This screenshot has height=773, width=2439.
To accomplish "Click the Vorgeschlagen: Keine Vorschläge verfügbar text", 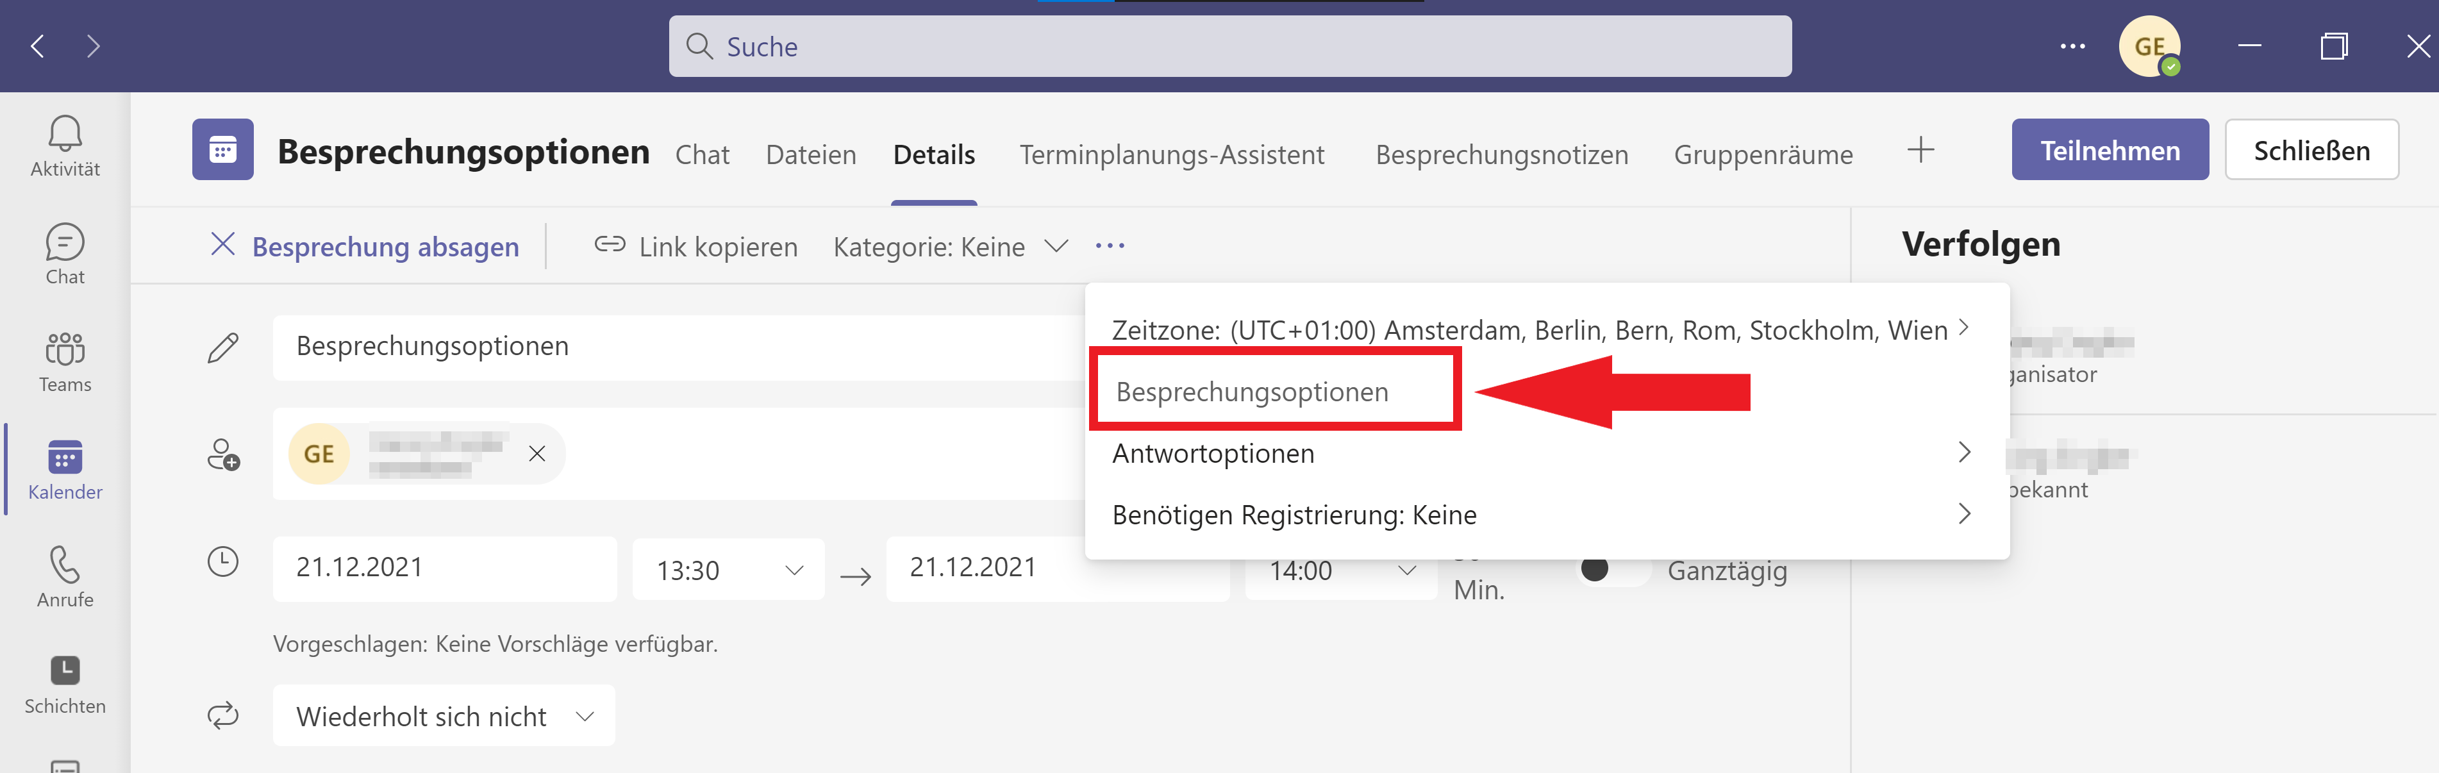I will coord(495,644).
